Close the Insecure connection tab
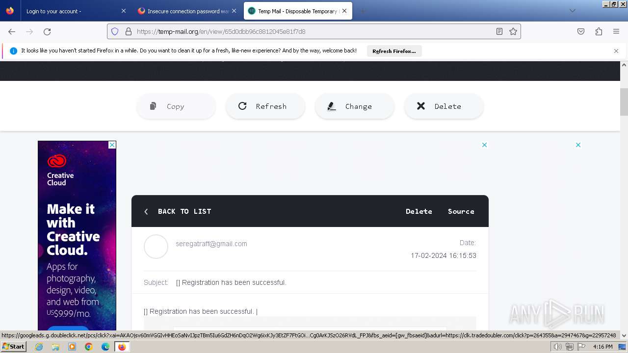 [234, 11]
